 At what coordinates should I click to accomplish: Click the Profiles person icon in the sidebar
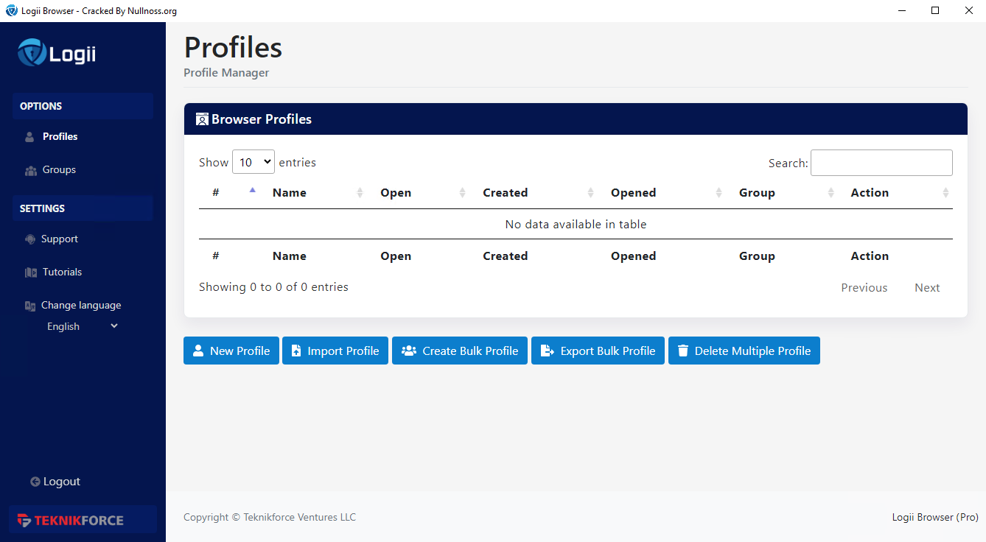click(x=29, y=137)
